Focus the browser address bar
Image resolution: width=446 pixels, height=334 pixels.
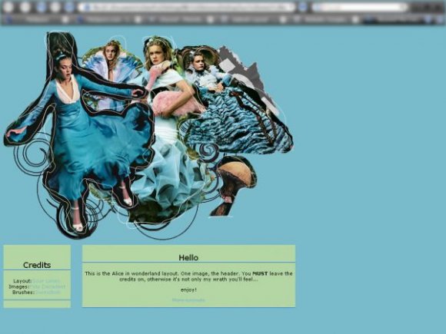188,7
